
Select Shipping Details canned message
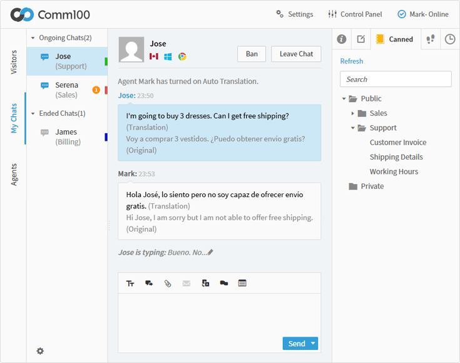pos(396,157)
